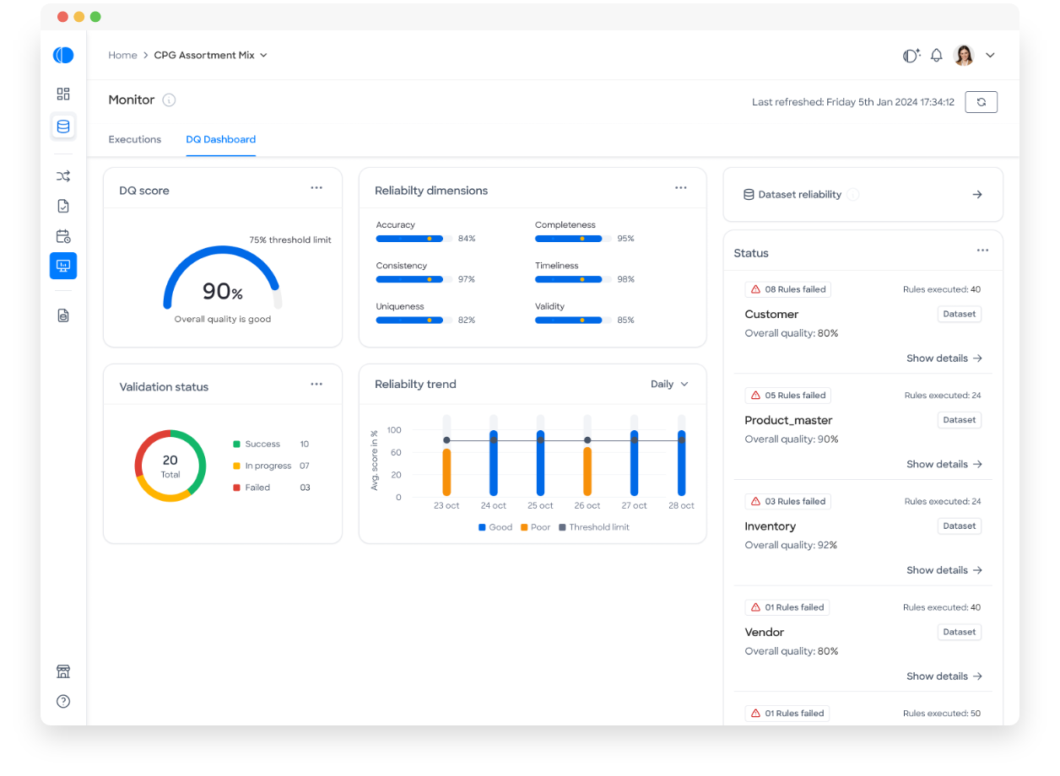Click the Consistency progress bar
The image size is (1060, 776).
[414, 279]
